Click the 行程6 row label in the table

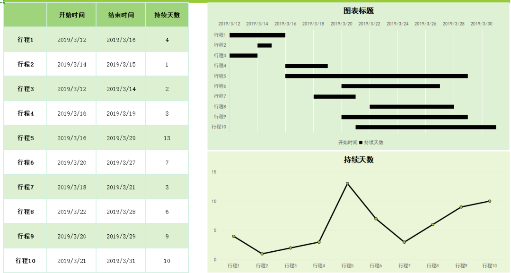coord(26,162)
